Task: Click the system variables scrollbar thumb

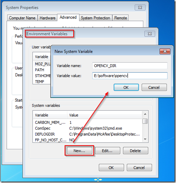Action: pos(145,121)
